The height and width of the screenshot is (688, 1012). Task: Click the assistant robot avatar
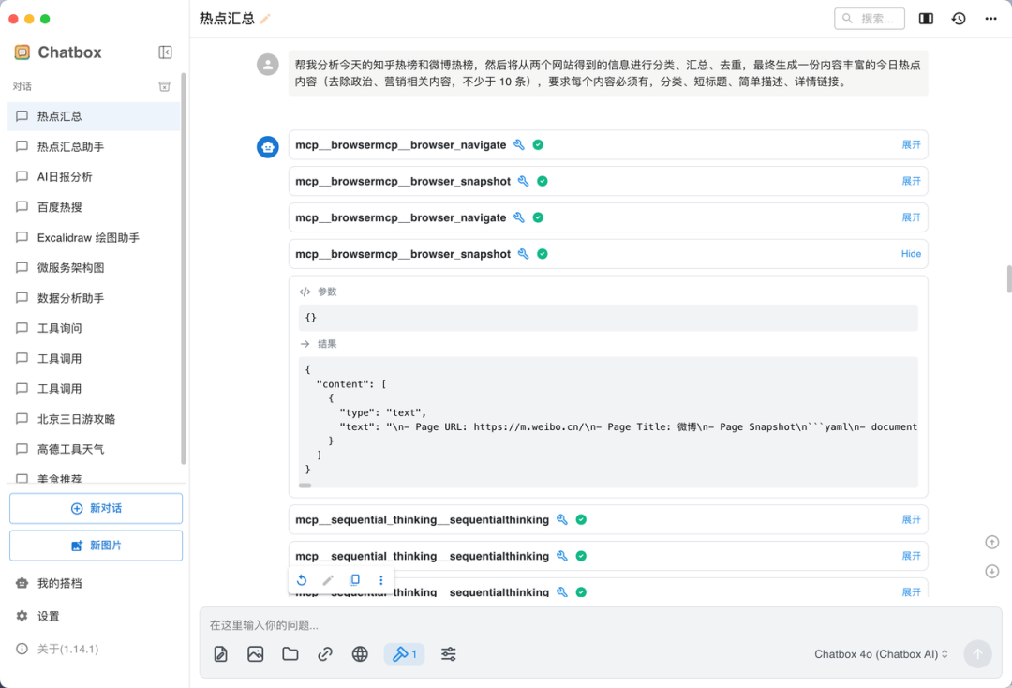[268, 147]
